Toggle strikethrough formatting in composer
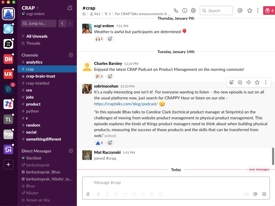The image size is (275, 206). point(116,194)
